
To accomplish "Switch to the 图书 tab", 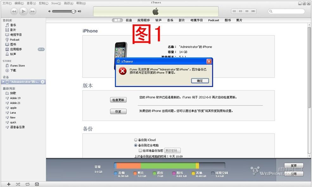I will (228, 20).
